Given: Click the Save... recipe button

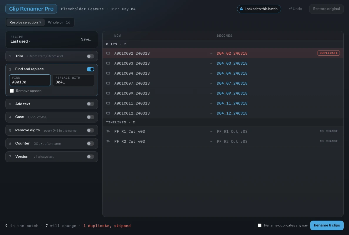Looking at the screenshot, I should [x=86, y=39].
